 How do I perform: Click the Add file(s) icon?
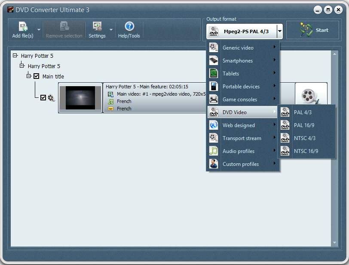point(23,26)
